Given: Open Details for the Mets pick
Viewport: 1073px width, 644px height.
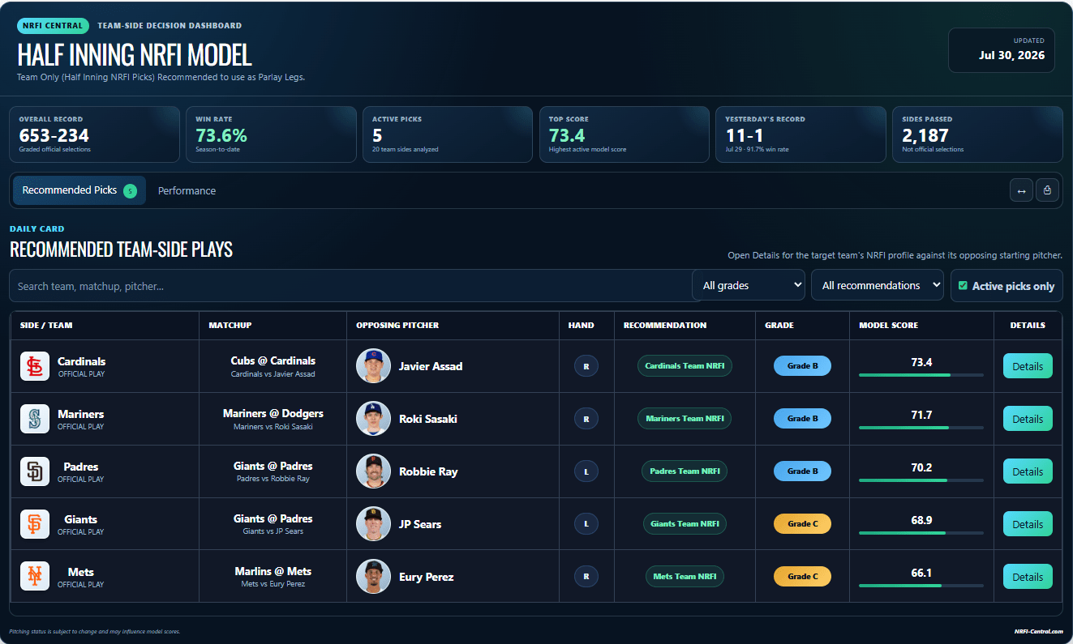Looking at the screenshot, I should [x=1028, y=577].
